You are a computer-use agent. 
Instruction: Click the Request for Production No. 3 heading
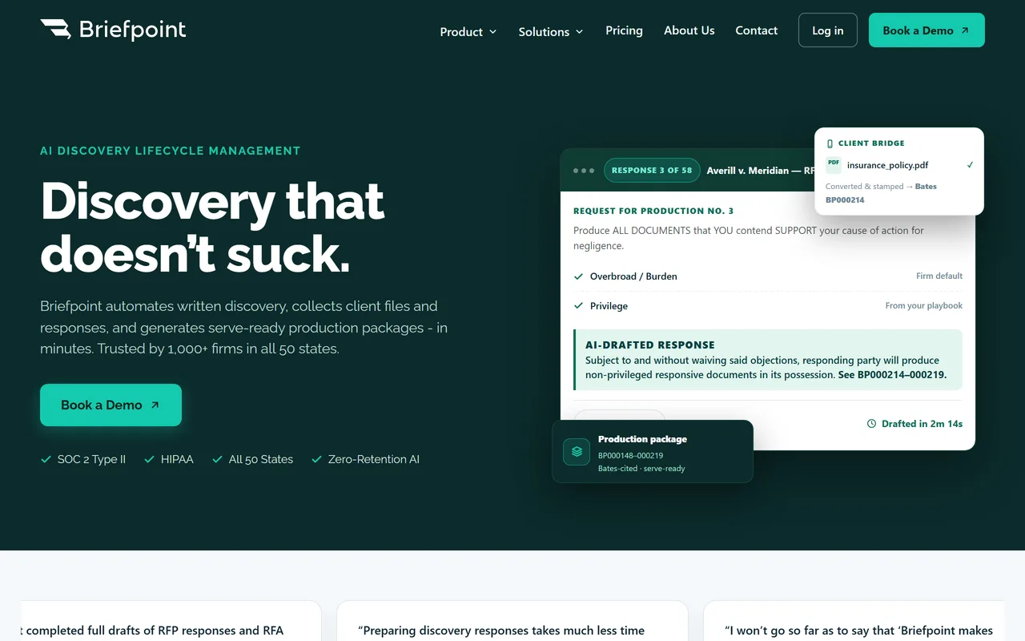[653, 211]
